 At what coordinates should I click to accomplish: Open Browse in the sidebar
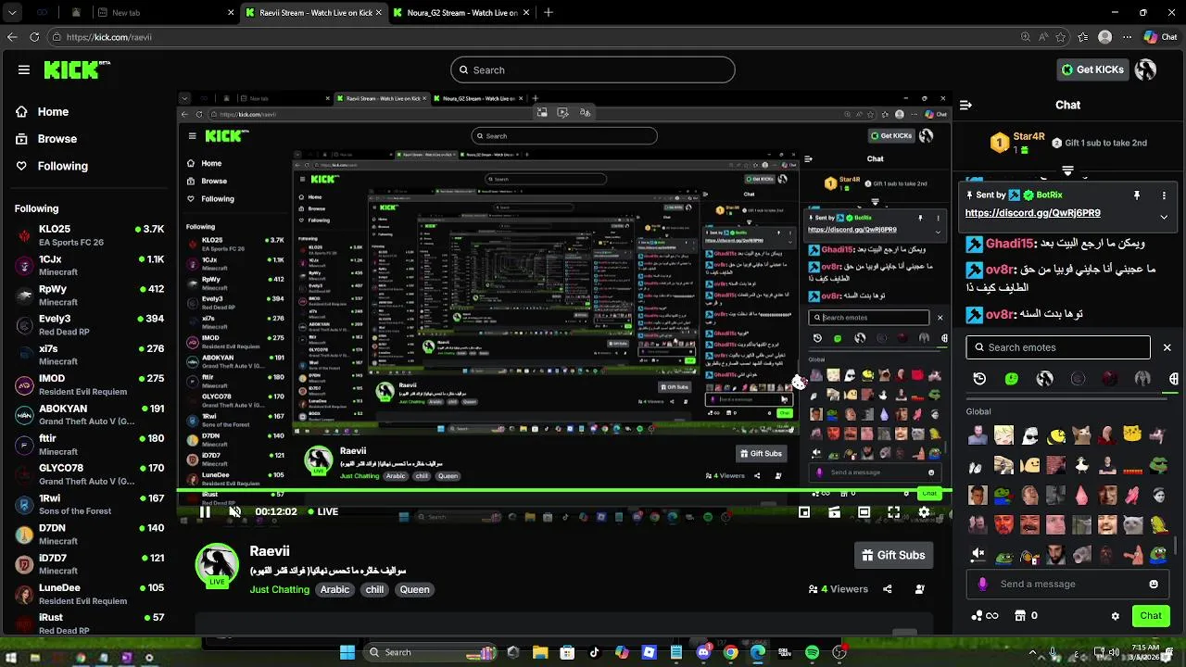coord(57,139)
